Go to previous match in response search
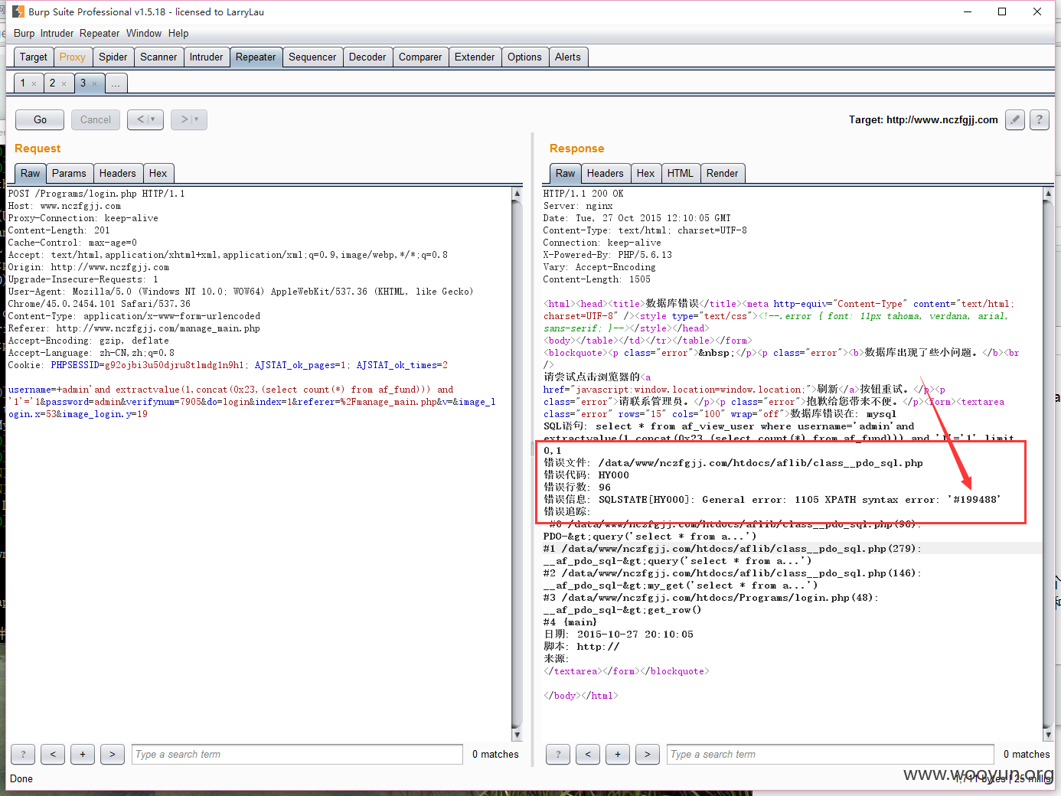1061x796 pixels. tap(588, 754)
